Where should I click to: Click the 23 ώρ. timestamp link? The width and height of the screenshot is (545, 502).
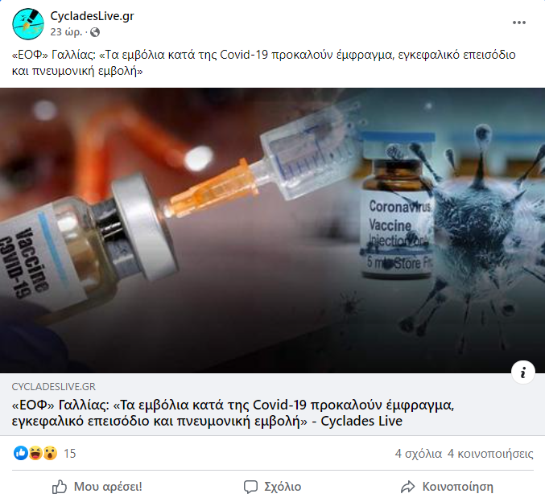coord(66,32)
